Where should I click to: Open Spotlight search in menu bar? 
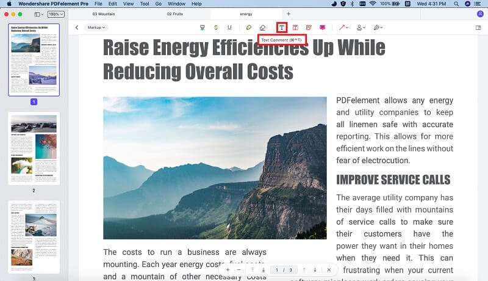pyautogui.click(x=456, y=4)
